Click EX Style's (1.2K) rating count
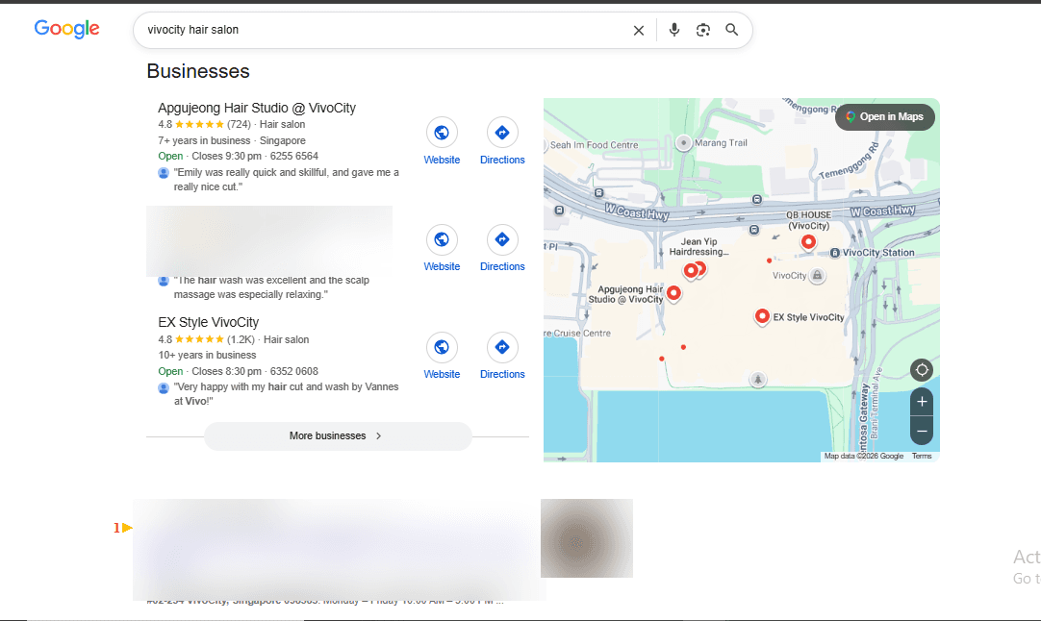Image resolution: width=1041 pixels, height=621 pixels. 241,339
